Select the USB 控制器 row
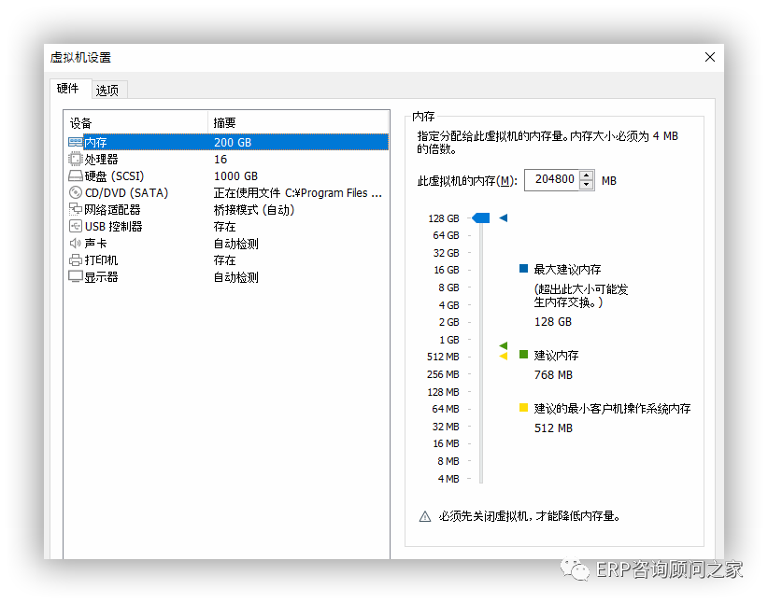This screenshot has width=768, height=603. pos(228,226)
